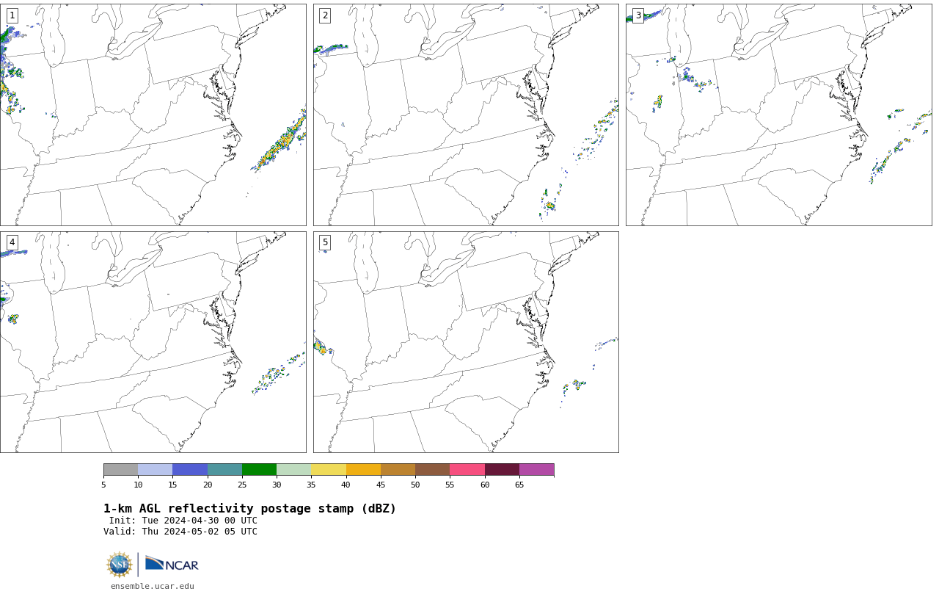Click panel number label 5
This screenshot has width=939, height=594.
325,242
